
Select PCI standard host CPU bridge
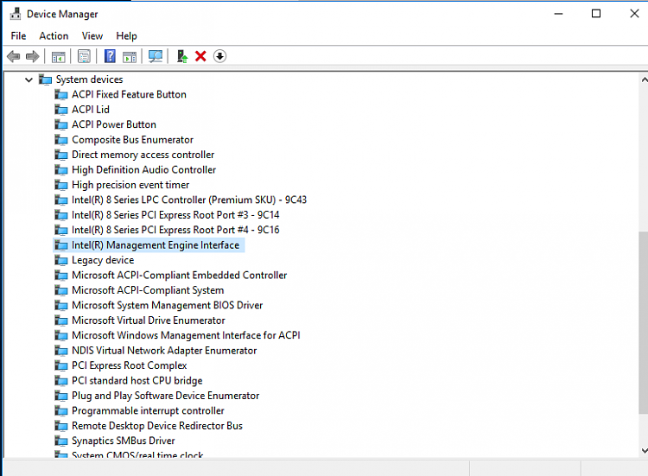click(137, 381)
